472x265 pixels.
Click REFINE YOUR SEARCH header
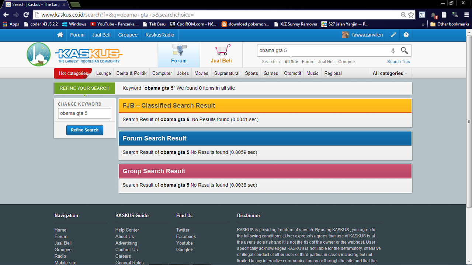84,88
